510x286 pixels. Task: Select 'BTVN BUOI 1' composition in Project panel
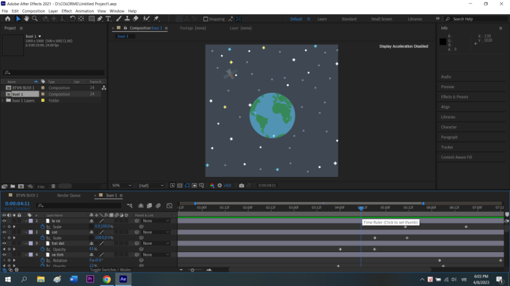(x=23, y=88)
